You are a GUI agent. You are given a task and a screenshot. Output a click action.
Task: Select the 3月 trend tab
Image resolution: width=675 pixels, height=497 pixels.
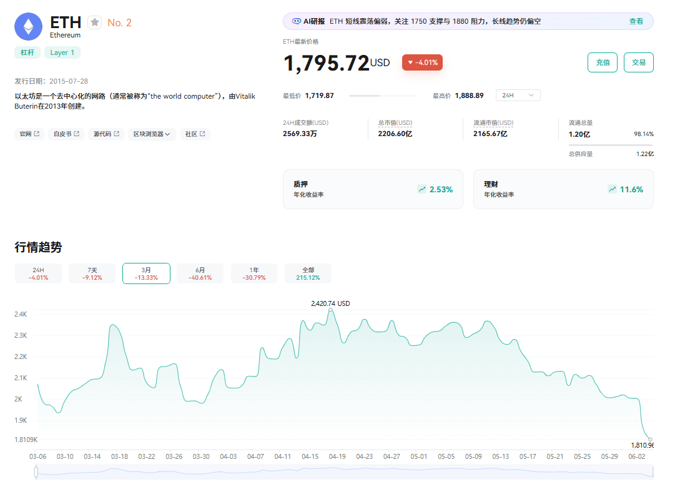point(146,273)
